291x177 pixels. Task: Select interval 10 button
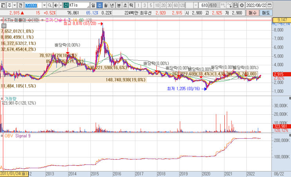[157, 5]
